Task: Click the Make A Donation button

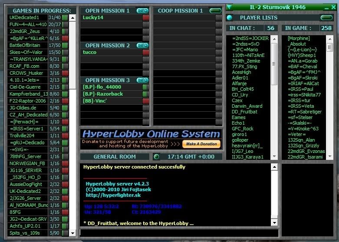Action: click(201, 144)
